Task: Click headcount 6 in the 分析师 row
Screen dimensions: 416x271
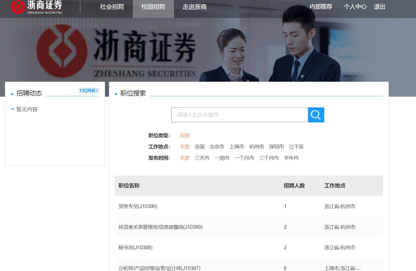Action: click(x=285, y=268)
